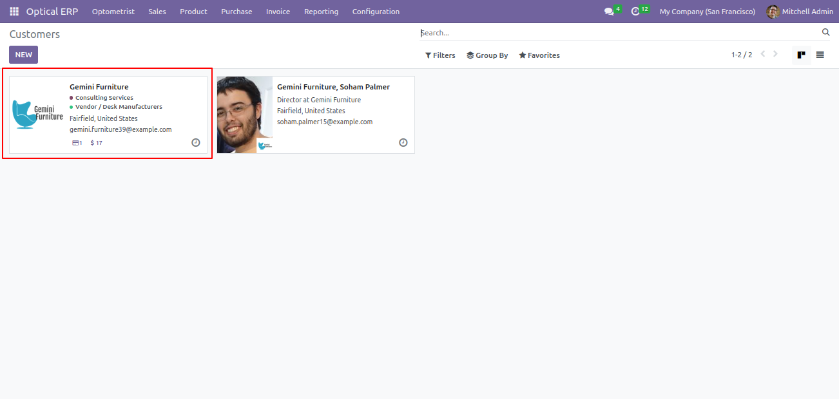839x399 pixels.
Task: Open Gemini Furniture logo thumbnail
Action: (x=38, y=115)
